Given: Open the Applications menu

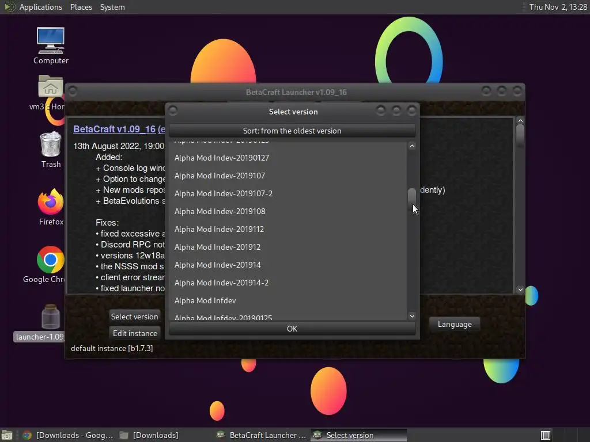Looking at the screenshot, I should coord(41,7).
